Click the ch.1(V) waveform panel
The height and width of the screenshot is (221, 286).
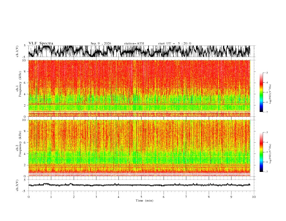139,51
